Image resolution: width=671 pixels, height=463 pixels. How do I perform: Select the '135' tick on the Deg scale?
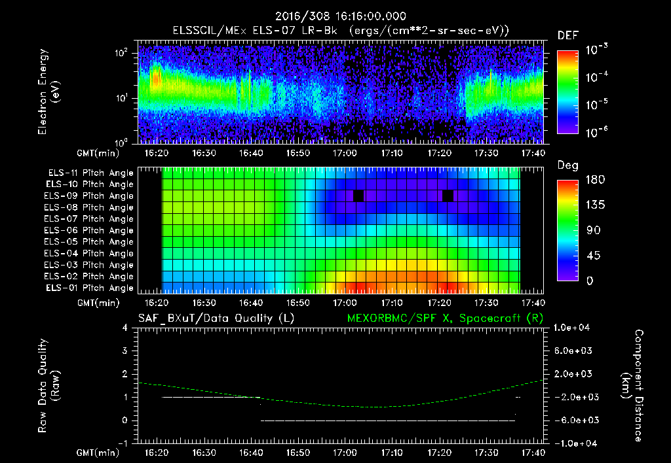point(595,205)
